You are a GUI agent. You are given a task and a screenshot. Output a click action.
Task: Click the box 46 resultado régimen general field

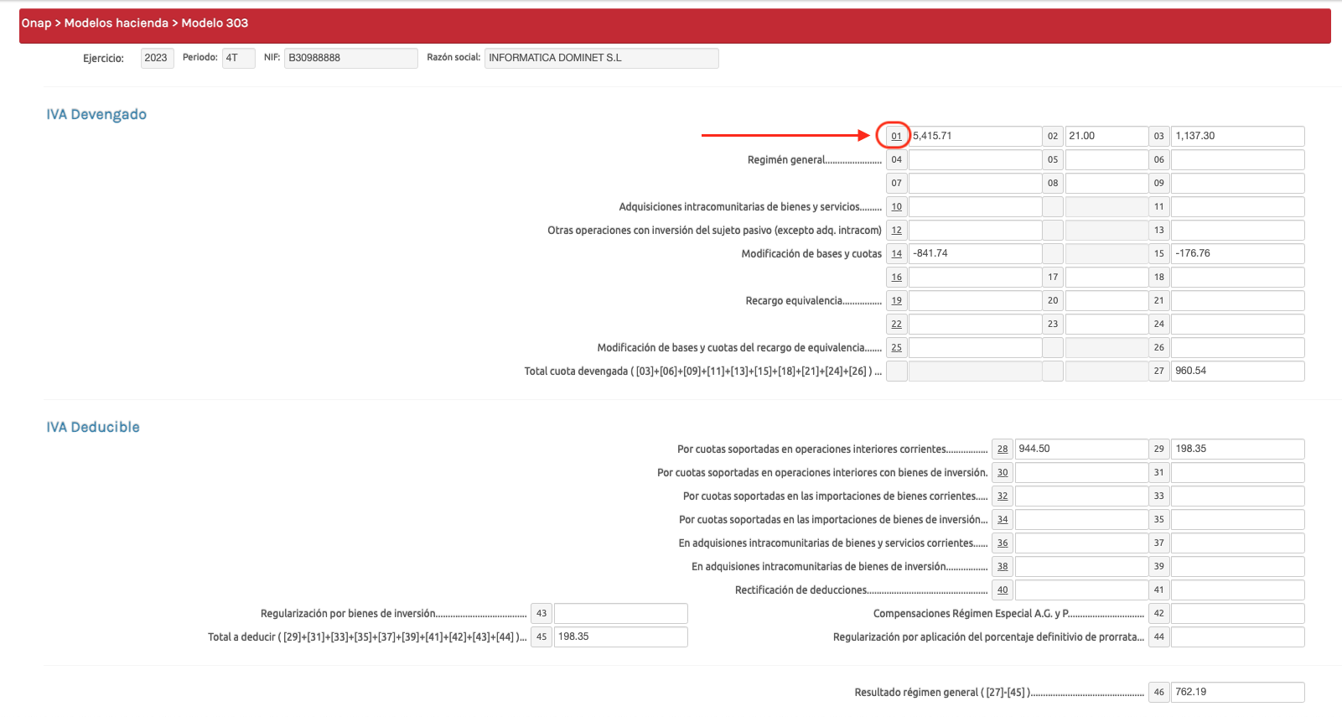[1237, 692]
